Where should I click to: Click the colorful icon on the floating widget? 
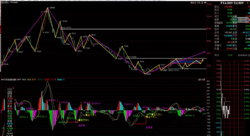(248, 20)
